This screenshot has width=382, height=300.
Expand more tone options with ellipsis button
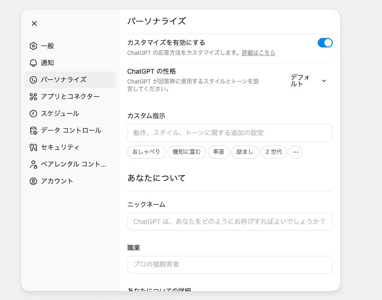coord(296,152)
